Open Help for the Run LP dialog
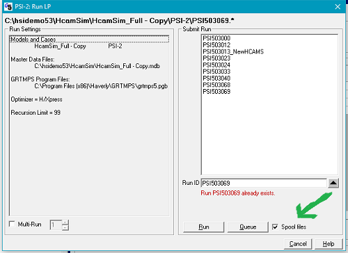348x253 pixels. tap(329, 244)
